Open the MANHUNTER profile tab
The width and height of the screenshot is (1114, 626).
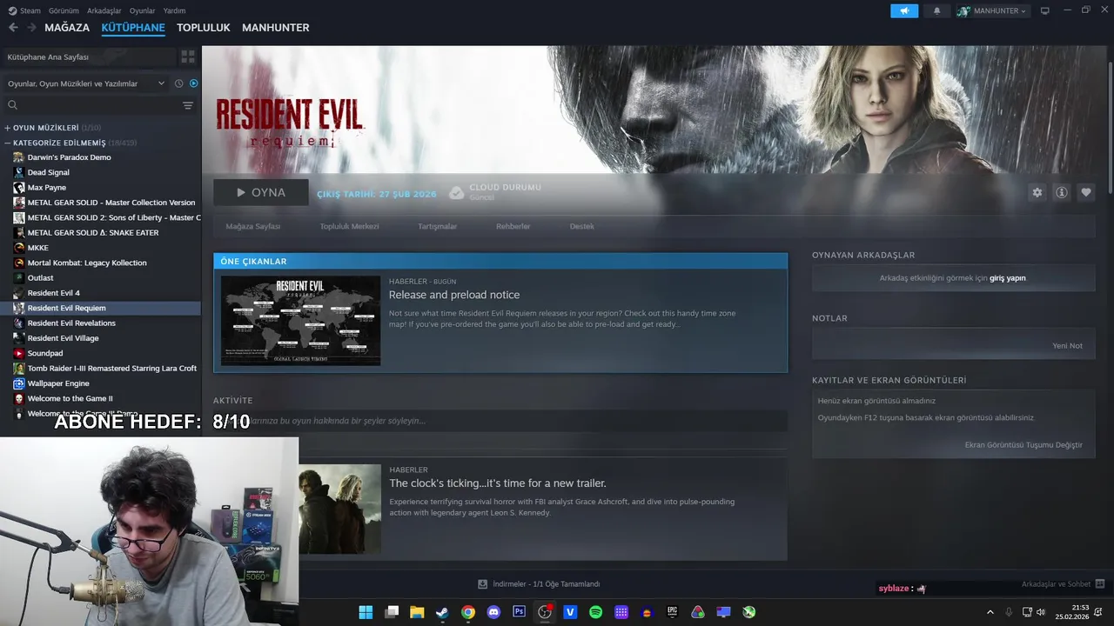coord(276,28)
